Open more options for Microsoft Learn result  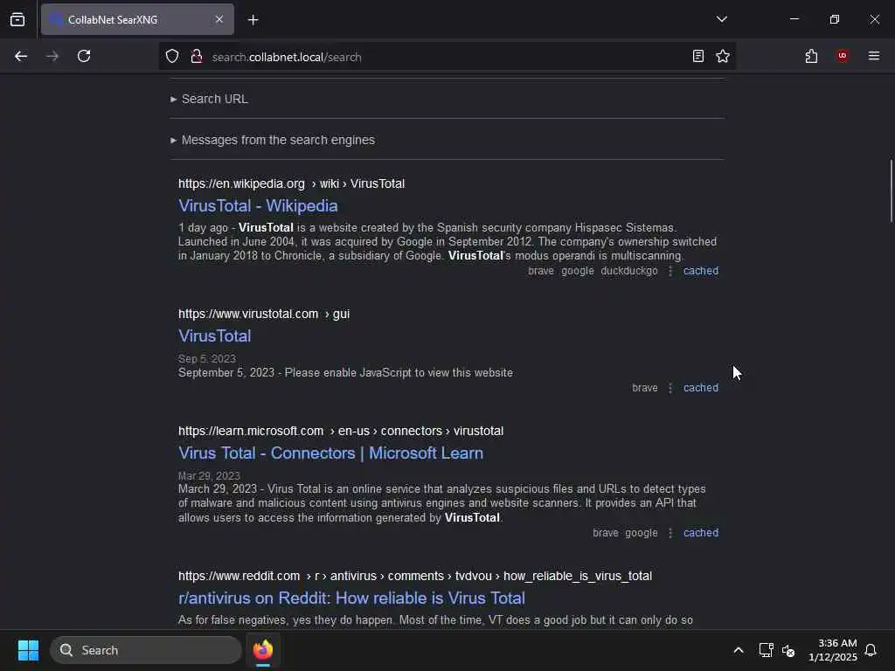(670, 533)
